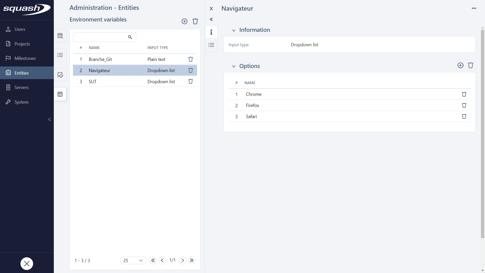
Task: Remove the Safari option
Action: tap(464, 117)
